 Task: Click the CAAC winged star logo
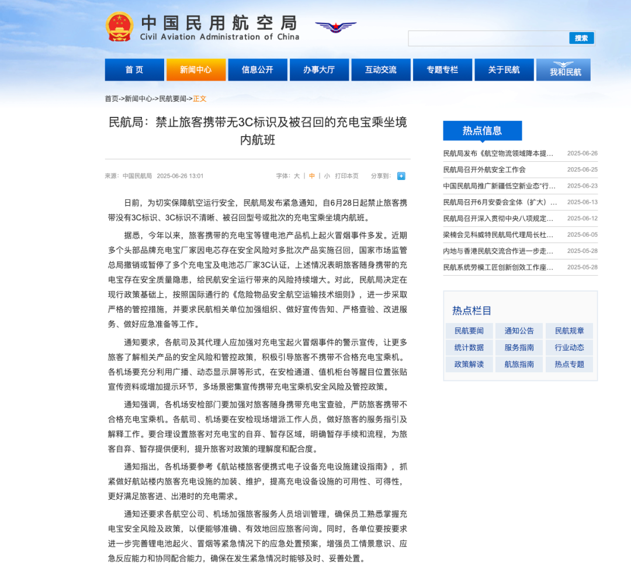(335, 27)
